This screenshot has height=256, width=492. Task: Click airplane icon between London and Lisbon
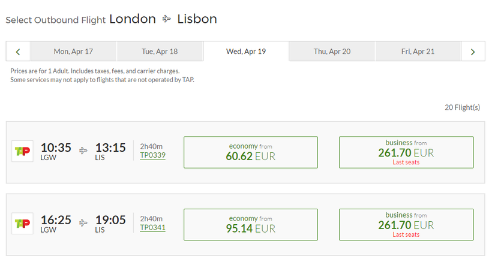coord(167,19)
